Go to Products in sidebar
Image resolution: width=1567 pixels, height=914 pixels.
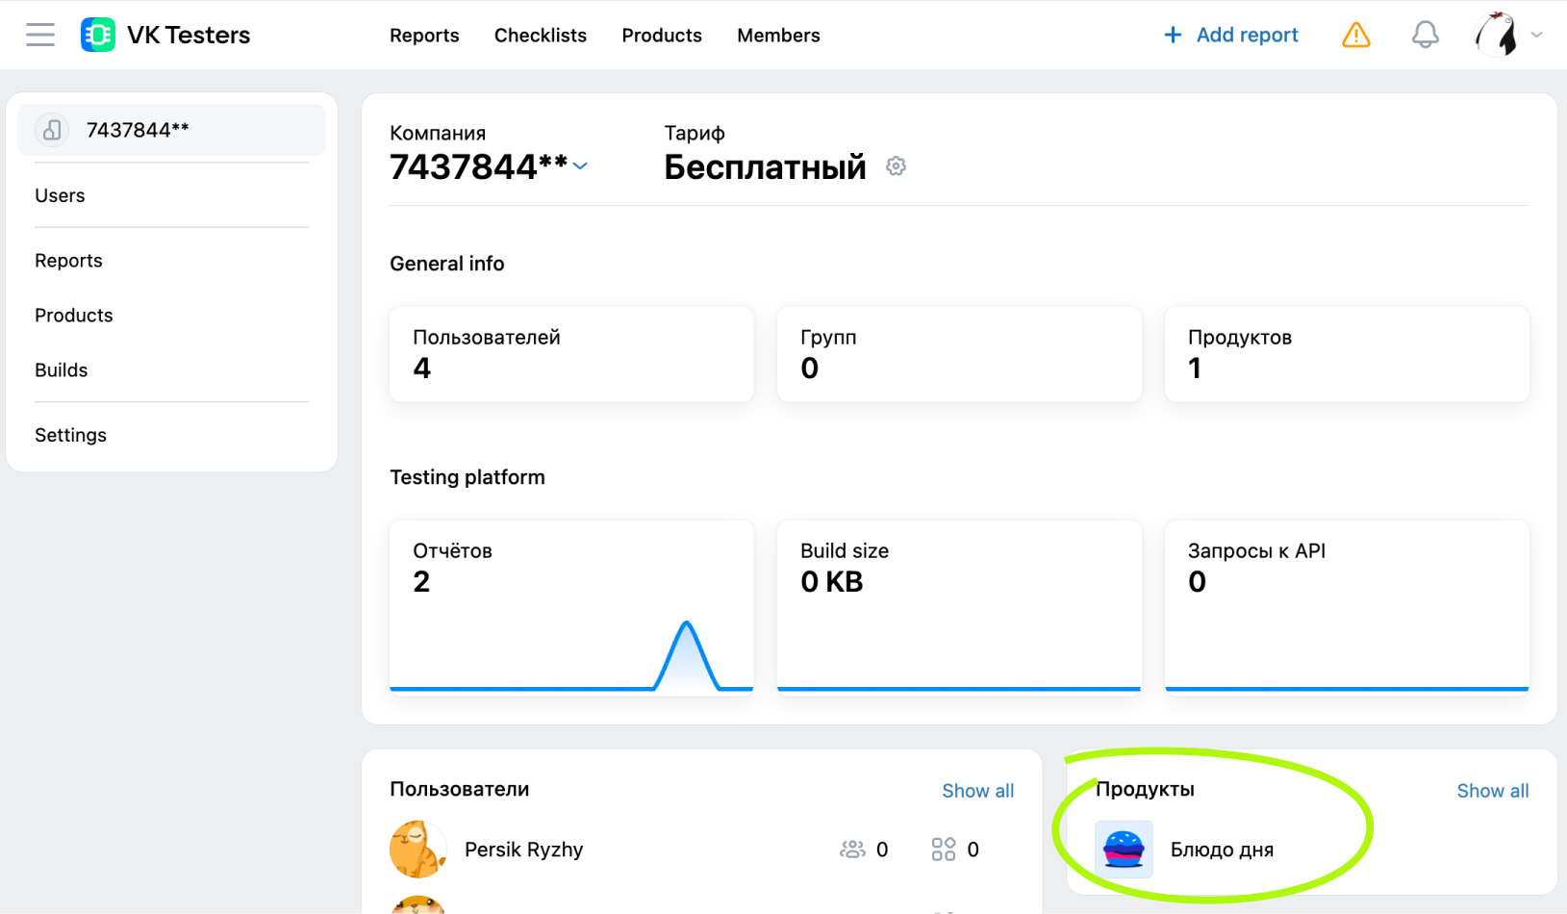tap(74, 316)
